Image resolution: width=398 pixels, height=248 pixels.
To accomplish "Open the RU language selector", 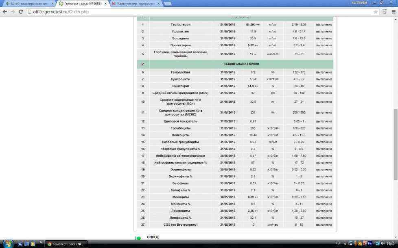I will pos(337,244).
